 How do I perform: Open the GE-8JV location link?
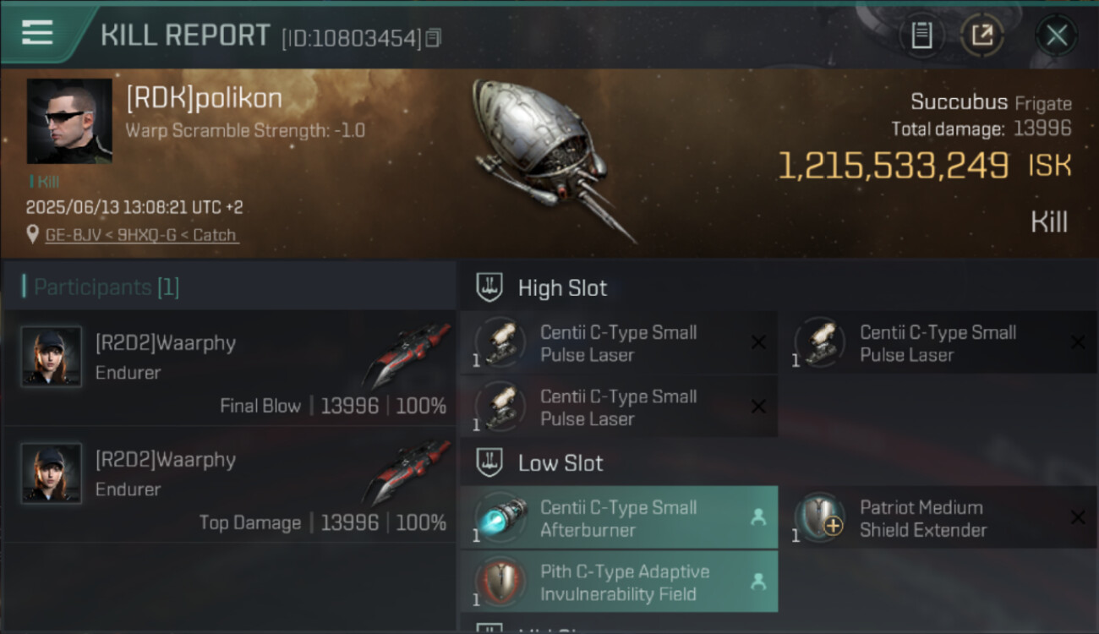point(142,235)
